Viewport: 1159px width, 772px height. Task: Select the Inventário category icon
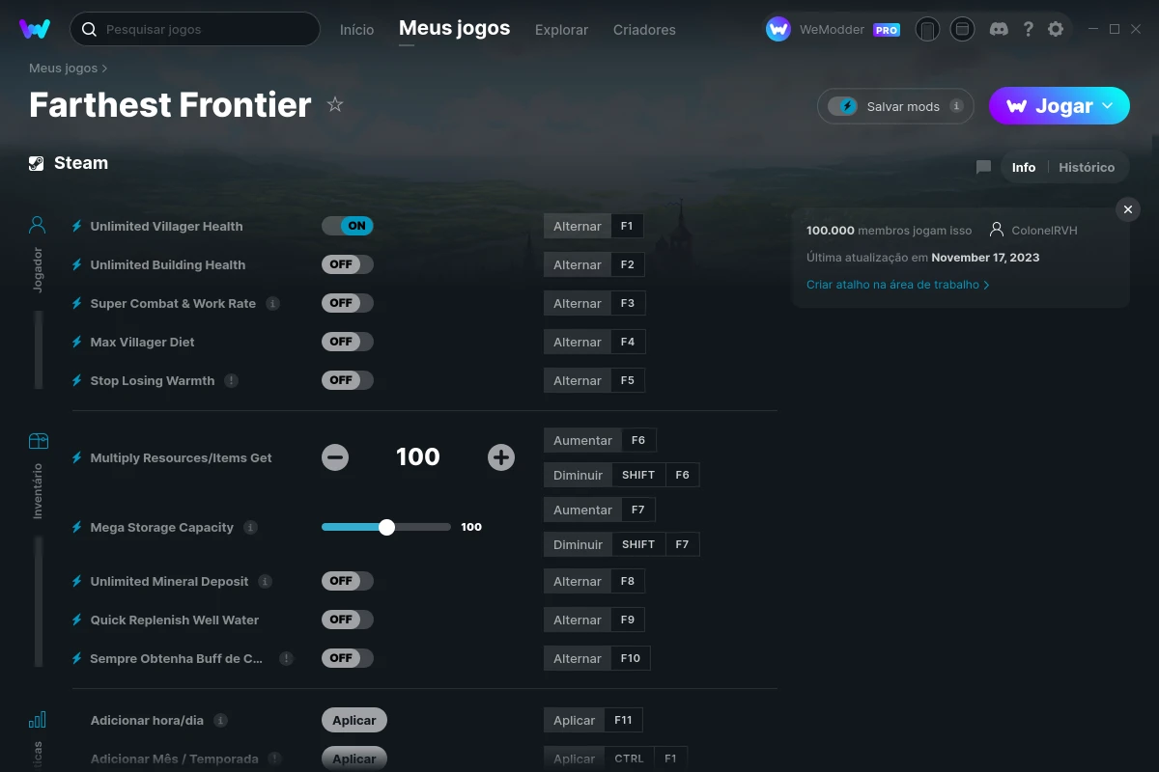tap(38, 441)
